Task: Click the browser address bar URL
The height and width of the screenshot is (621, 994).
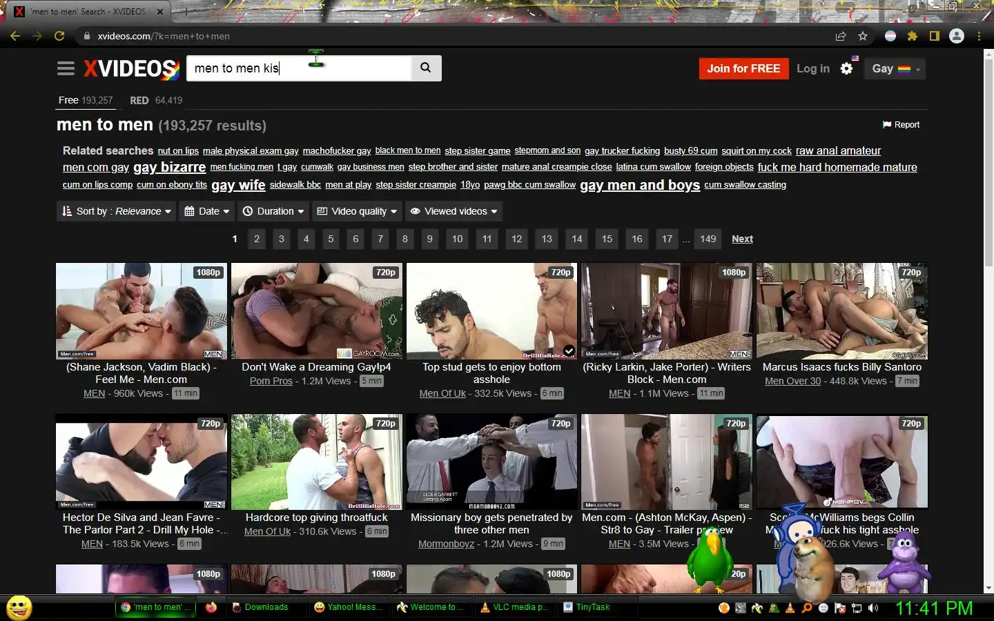Action: tap(164, 36)
